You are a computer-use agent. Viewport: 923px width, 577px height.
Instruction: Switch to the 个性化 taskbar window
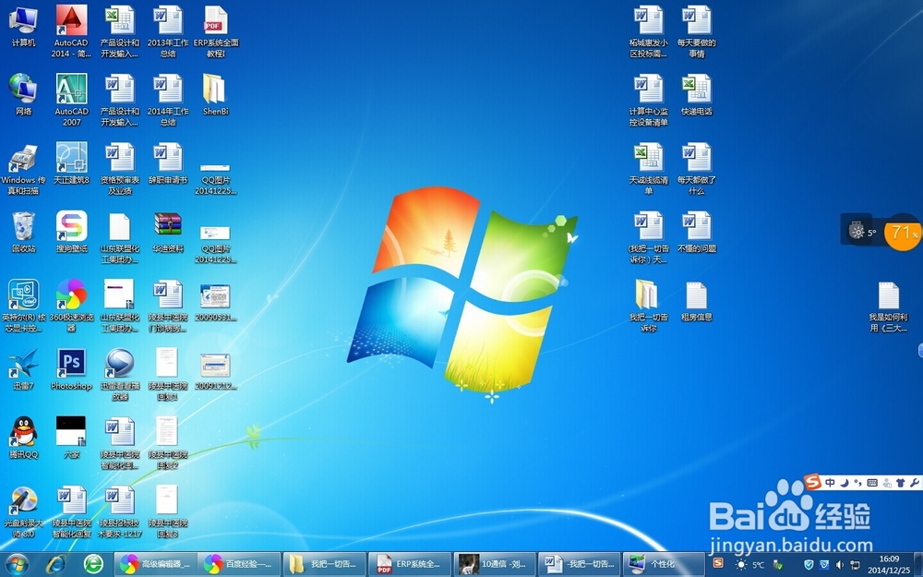[x=664, y=564]
